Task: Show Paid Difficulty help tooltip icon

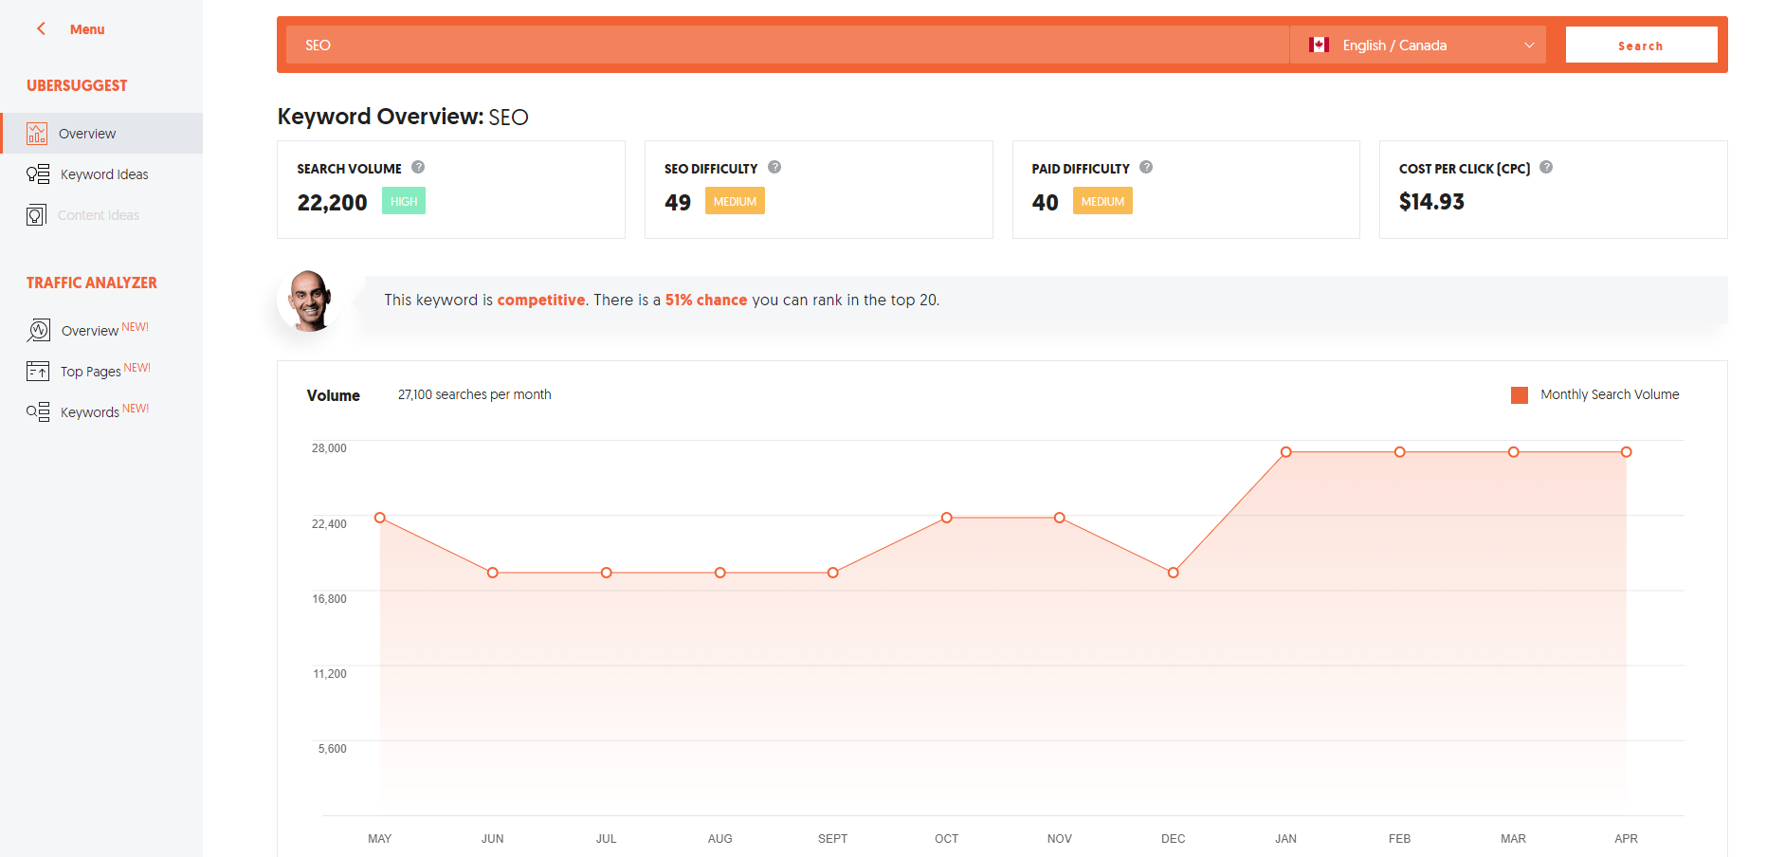Action: tap(1146, 167)
